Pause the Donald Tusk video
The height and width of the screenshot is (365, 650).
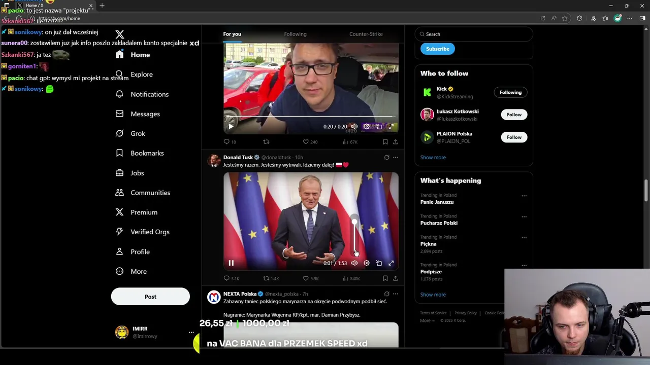(x=231, y=263)
